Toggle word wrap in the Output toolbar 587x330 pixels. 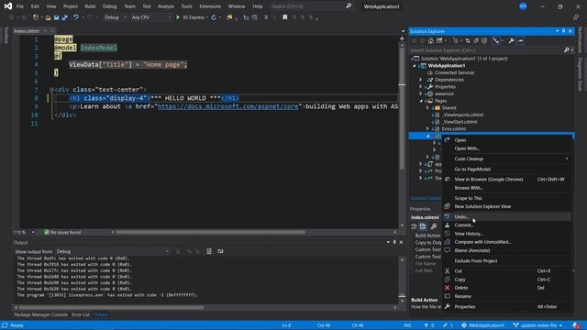(x=220, y=251)
